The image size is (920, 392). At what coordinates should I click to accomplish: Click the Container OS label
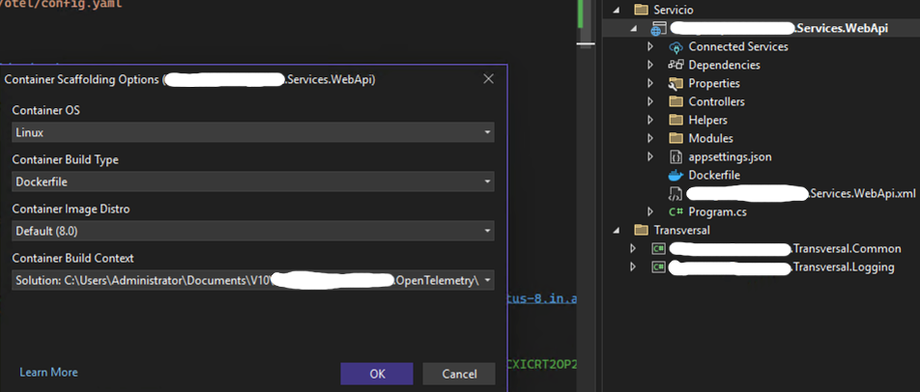click(45, 110)
